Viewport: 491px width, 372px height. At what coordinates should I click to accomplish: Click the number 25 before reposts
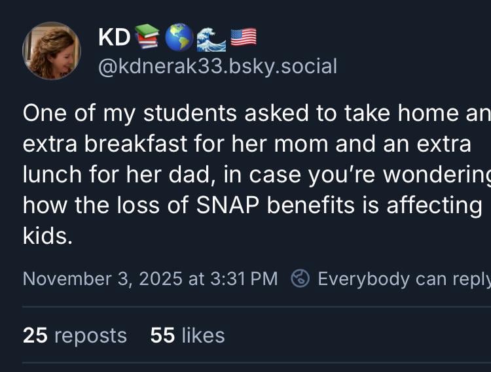click(x=35, y=335)
